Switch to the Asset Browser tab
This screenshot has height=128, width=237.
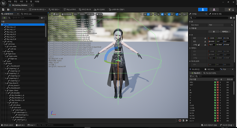pyautogui.click(x=209, y=69)
